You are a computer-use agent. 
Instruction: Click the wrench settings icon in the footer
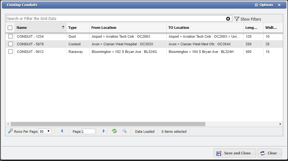point(10,131)
